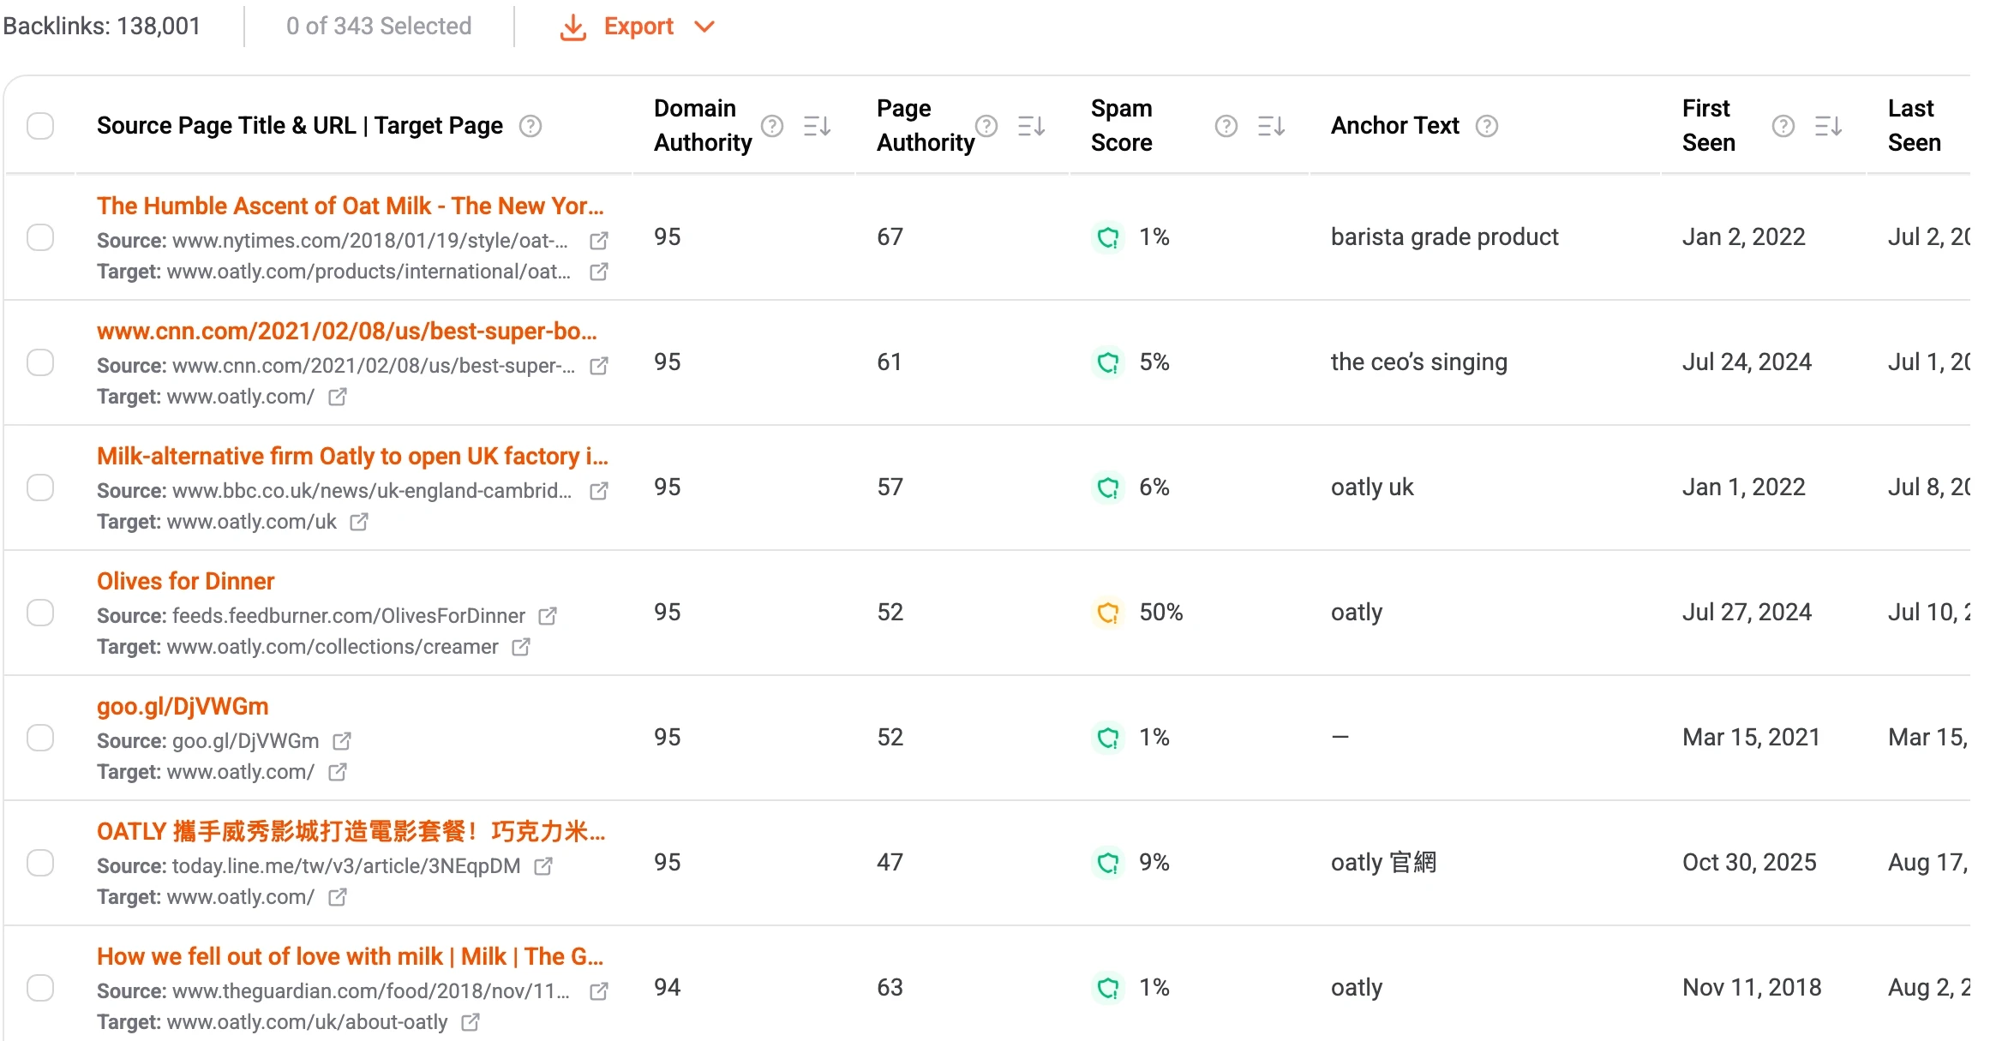Select the CNN backlink row checkbox
Viewport: 1996px width, 1041px height.
40,362
